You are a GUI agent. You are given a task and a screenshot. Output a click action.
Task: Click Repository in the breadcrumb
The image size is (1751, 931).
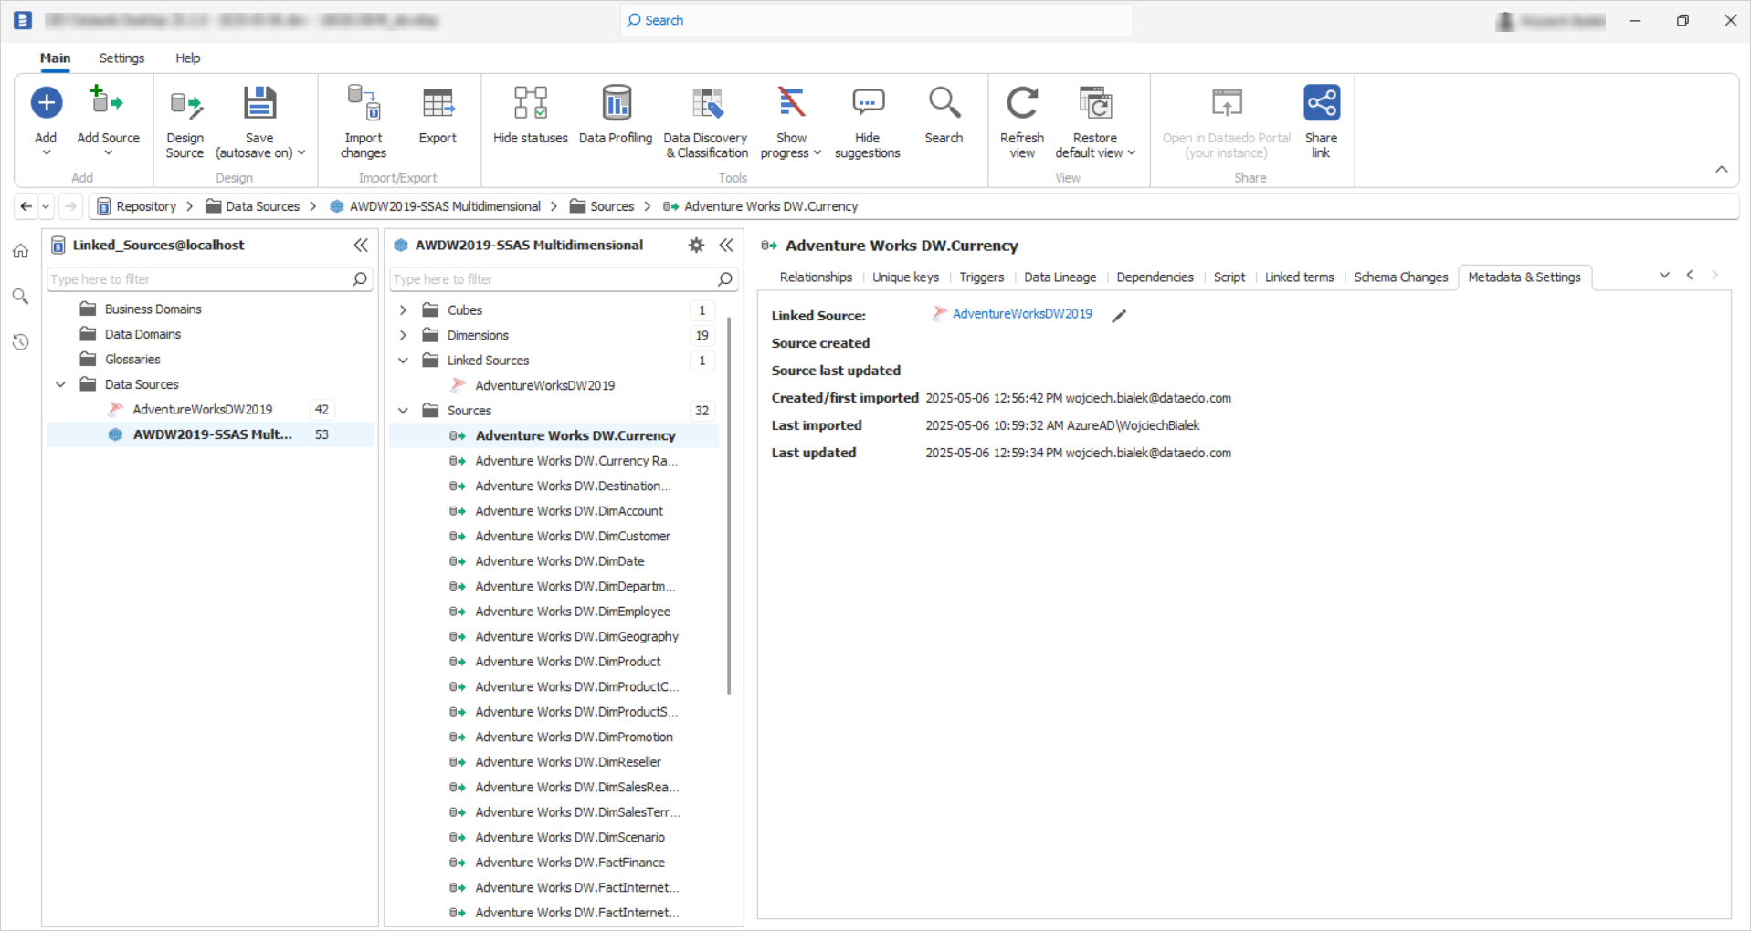146,206
